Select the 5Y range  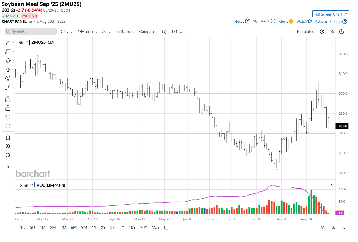(122, 228)
